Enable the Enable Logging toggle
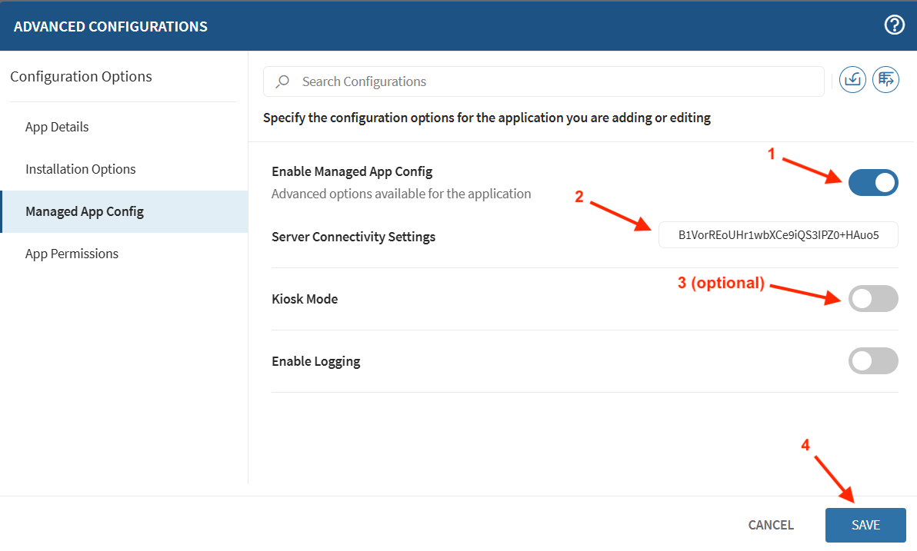 [873, 361]
